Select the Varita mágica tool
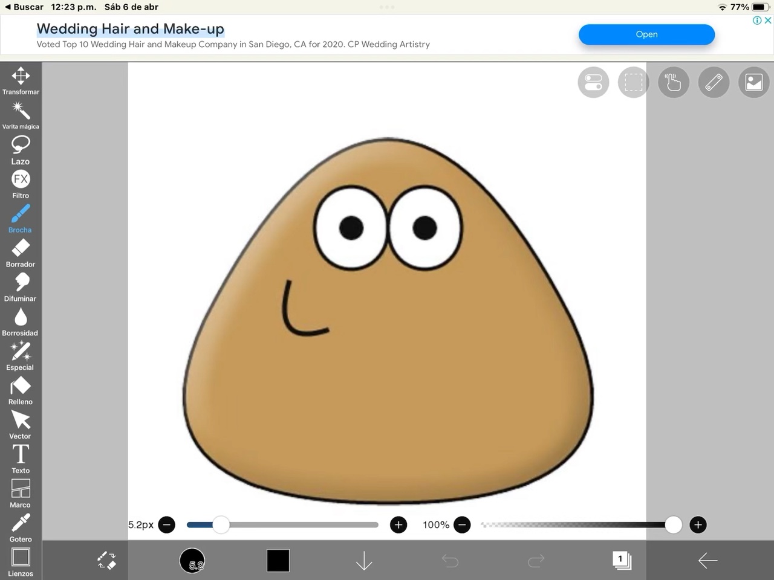Screen dimensions: 774x580 tap(21, 115)
